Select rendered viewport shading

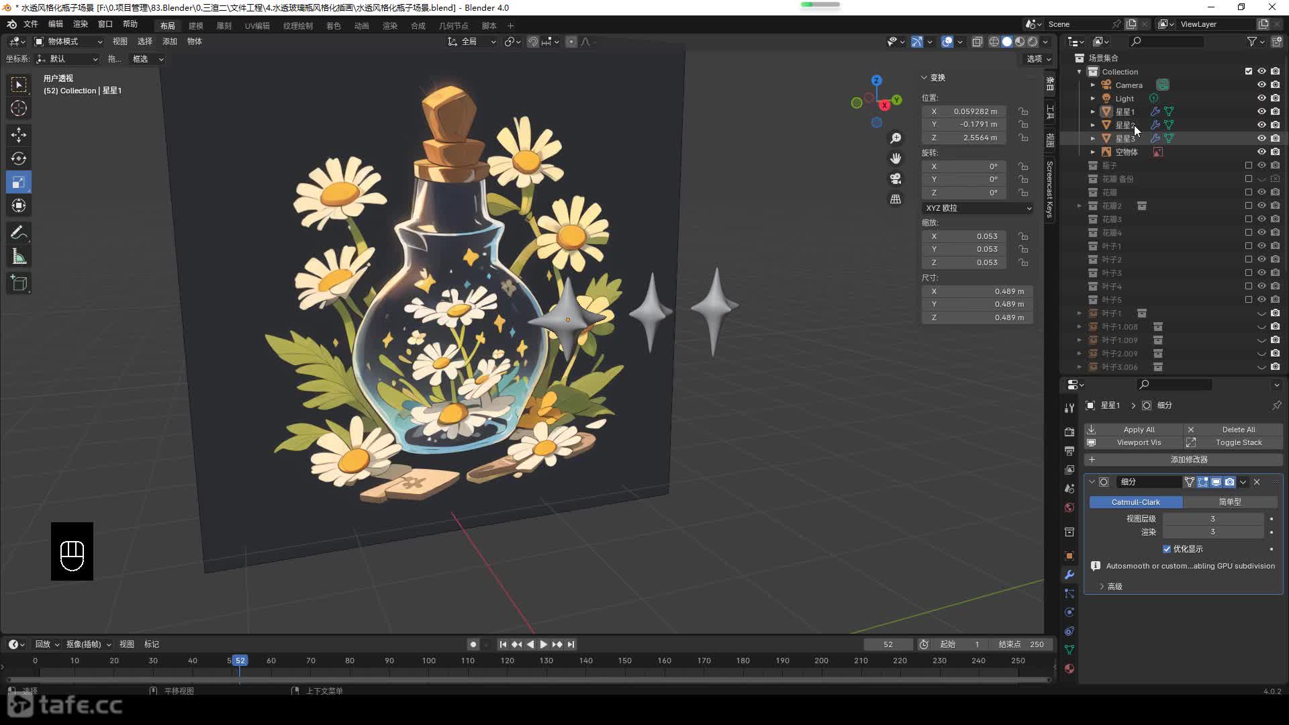[1033, 42]
